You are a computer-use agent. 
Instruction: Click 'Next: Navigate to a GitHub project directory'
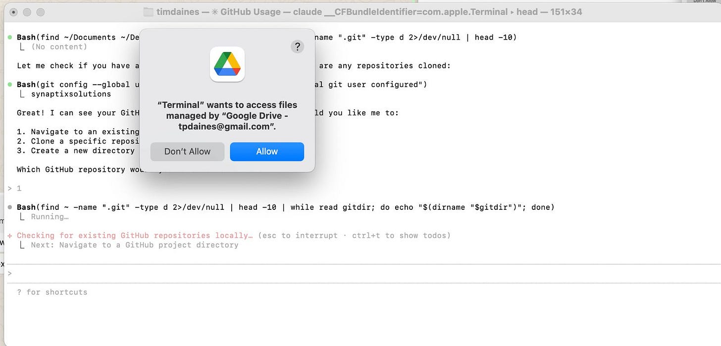(134, 245)
